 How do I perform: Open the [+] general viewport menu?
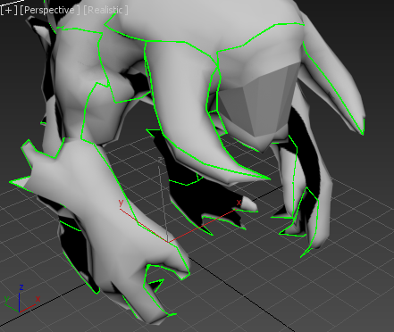pos(9,10)
